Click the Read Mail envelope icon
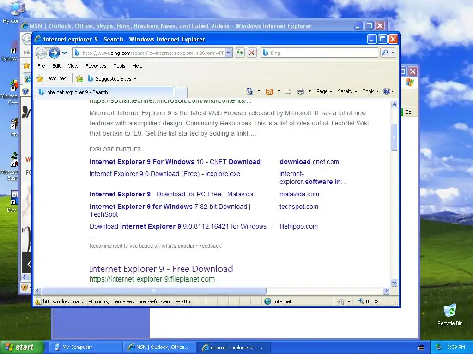This screenshot has height=354, width=473. pos(288,92)
